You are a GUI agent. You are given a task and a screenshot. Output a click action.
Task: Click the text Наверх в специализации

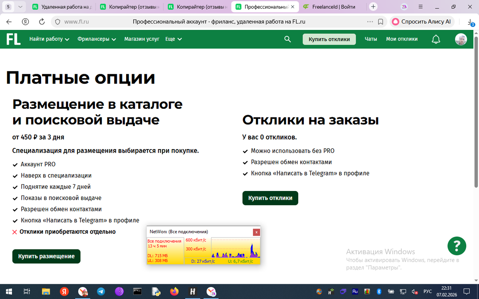(x=56, y=175)
